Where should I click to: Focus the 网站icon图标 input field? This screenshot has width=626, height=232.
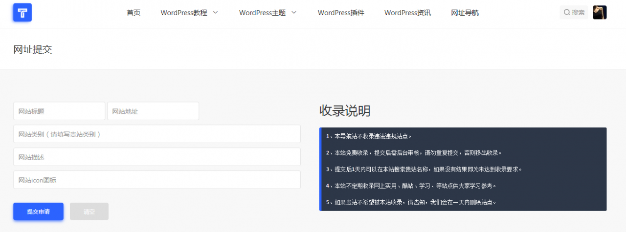[x=156, y=180]
